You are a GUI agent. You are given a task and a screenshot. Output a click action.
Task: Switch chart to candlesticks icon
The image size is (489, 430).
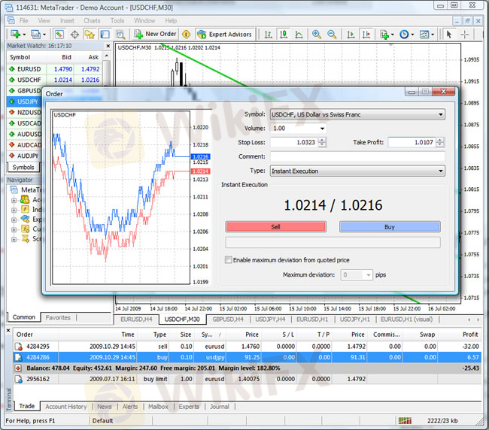click(282, 34)
